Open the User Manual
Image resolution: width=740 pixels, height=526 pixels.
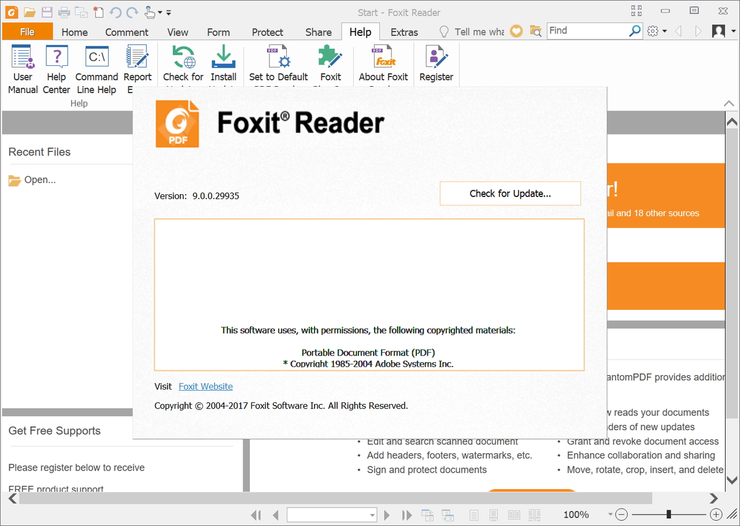pyautogui.click(x=23, y=64)
